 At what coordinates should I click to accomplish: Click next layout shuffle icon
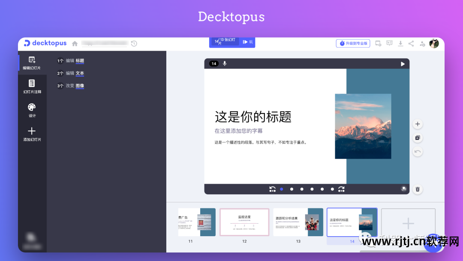pos(341,189)
